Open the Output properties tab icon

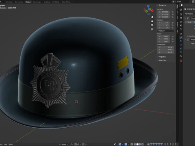click(x=181, y=18)
